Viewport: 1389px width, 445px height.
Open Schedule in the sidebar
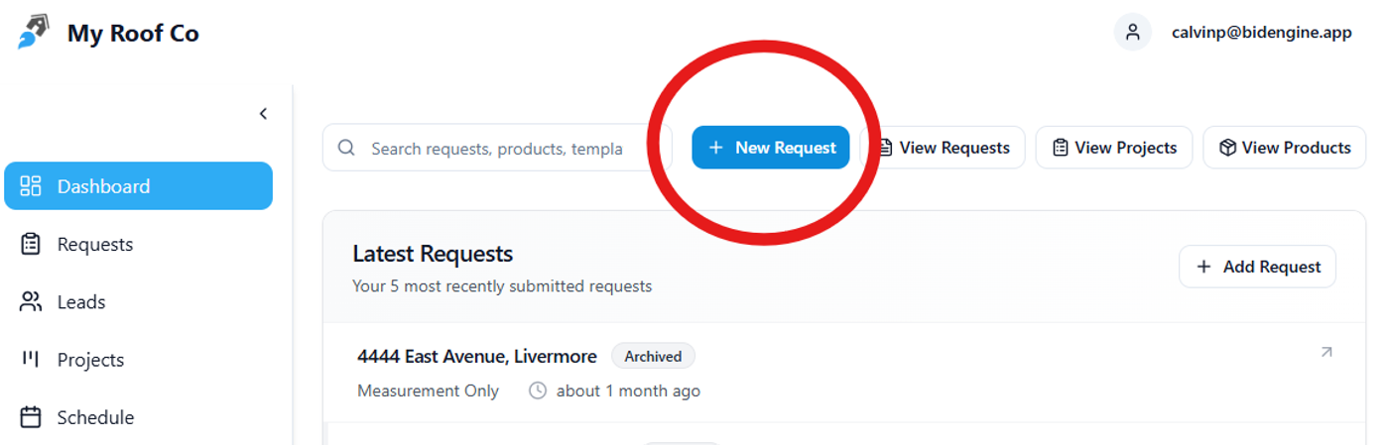coord(94,417)
